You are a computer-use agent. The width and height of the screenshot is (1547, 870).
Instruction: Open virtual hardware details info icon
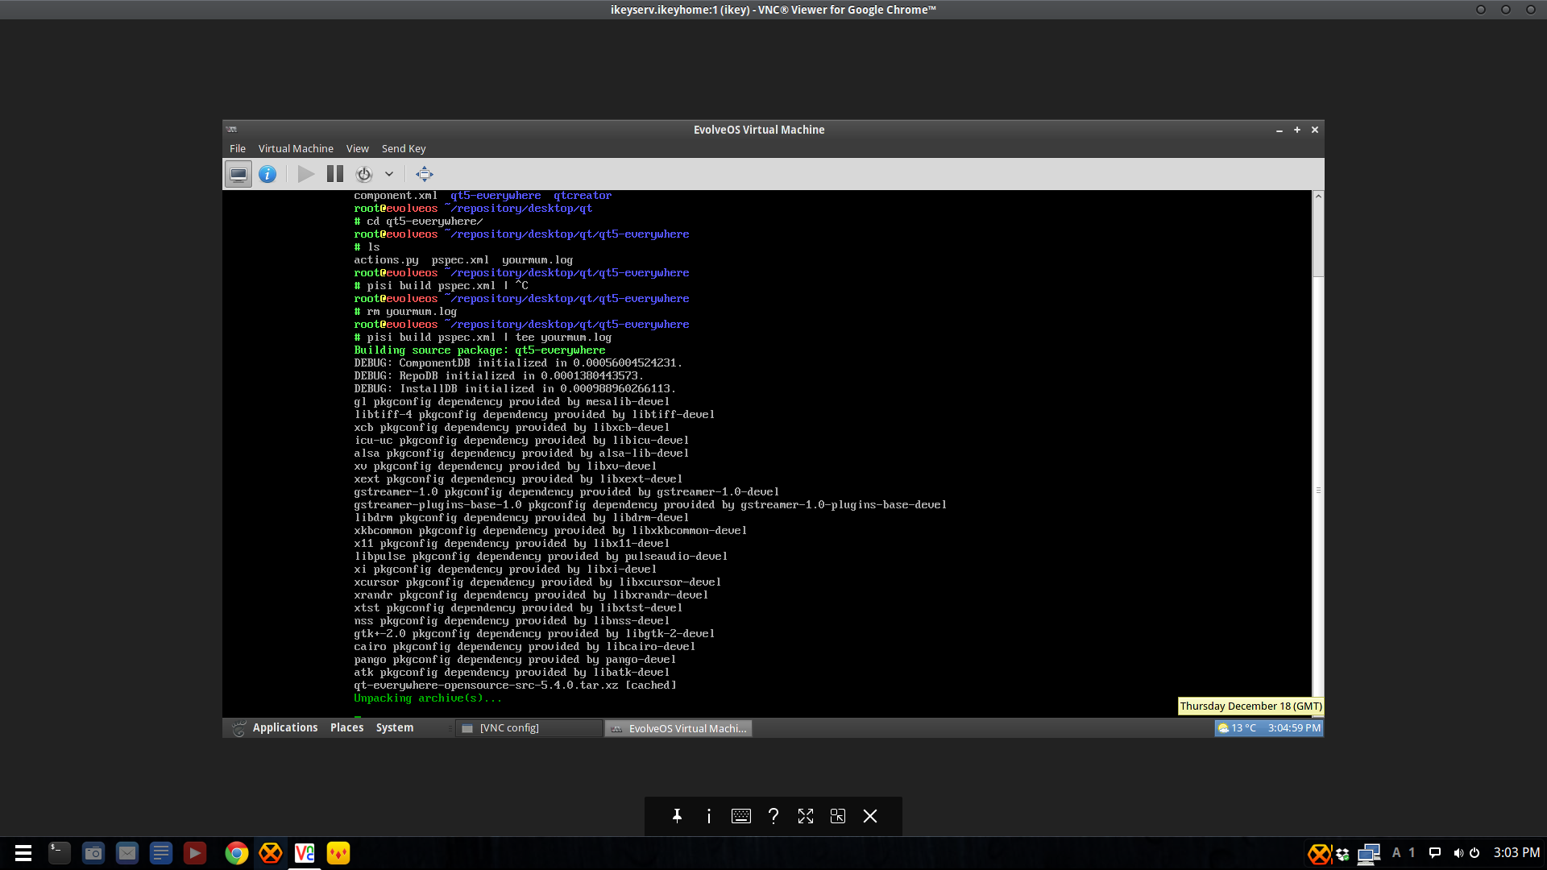pyautogui.click(x=268, y=174)
